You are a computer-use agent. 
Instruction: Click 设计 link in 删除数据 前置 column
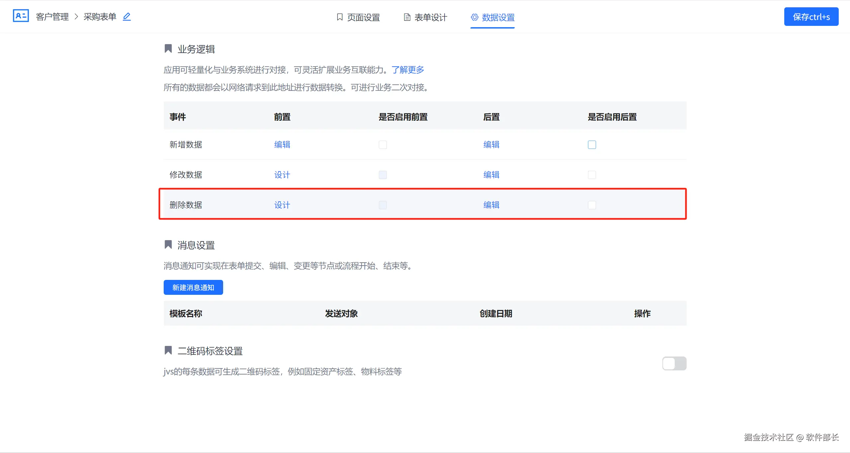(282, 205)
